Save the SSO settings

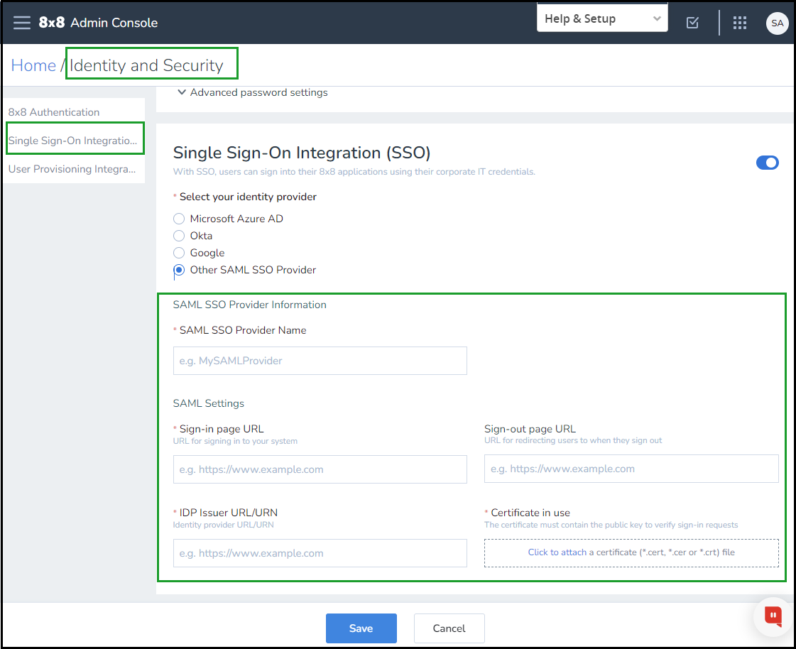(x=361, y=628)
